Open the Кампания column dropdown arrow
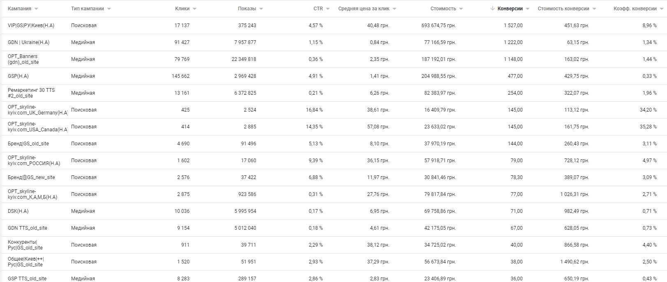Screen dimensions: 667x282 tap(36, 9)
